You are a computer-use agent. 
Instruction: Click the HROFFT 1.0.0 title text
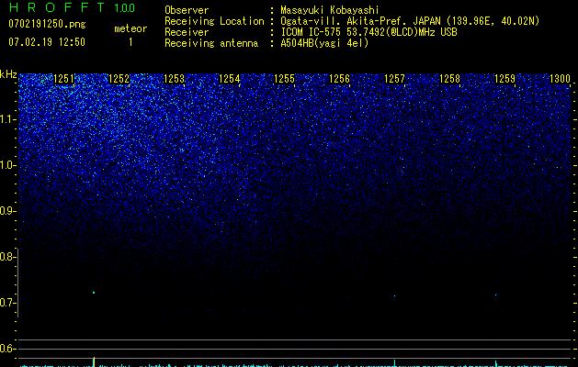coord(72,7)
